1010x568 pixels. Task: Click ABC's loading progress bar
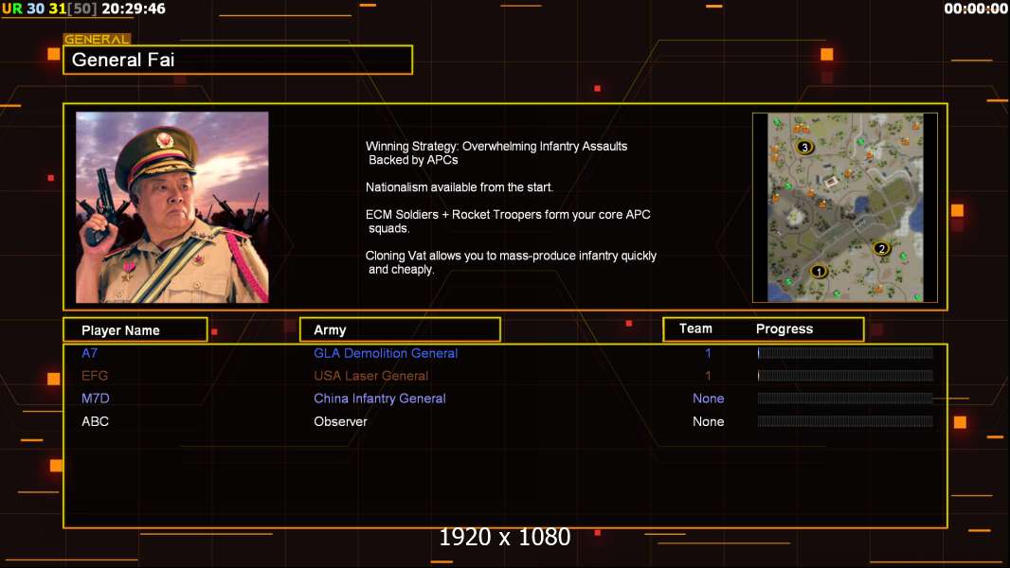click(845, 421)
